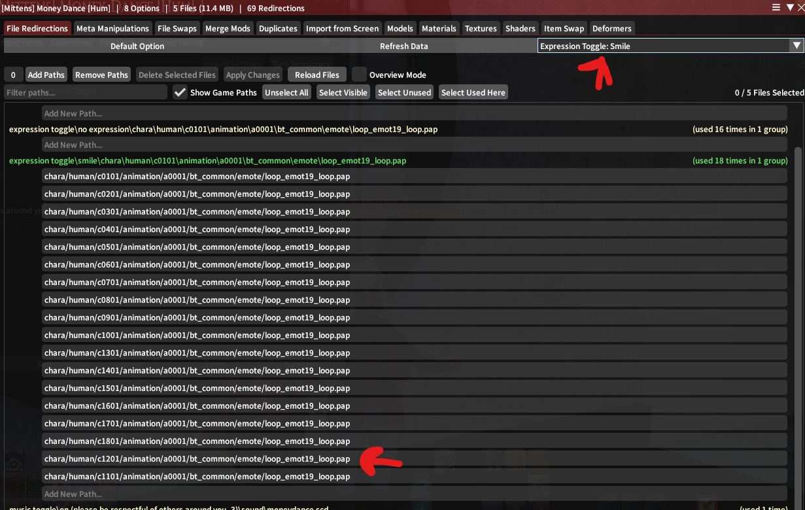
Task: Go to the Textures tab
Action: point(481,29)
